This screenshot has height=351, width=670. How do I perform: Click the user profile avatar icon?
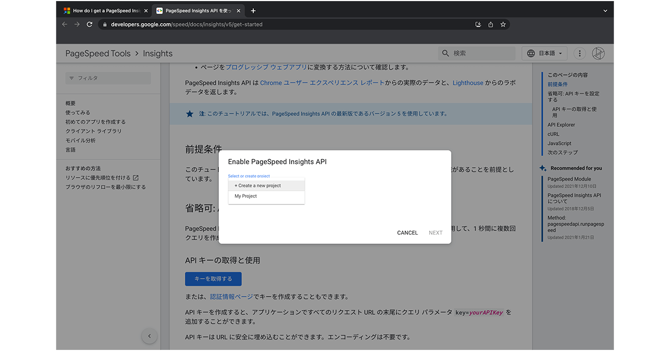click(x=598, y=53)
